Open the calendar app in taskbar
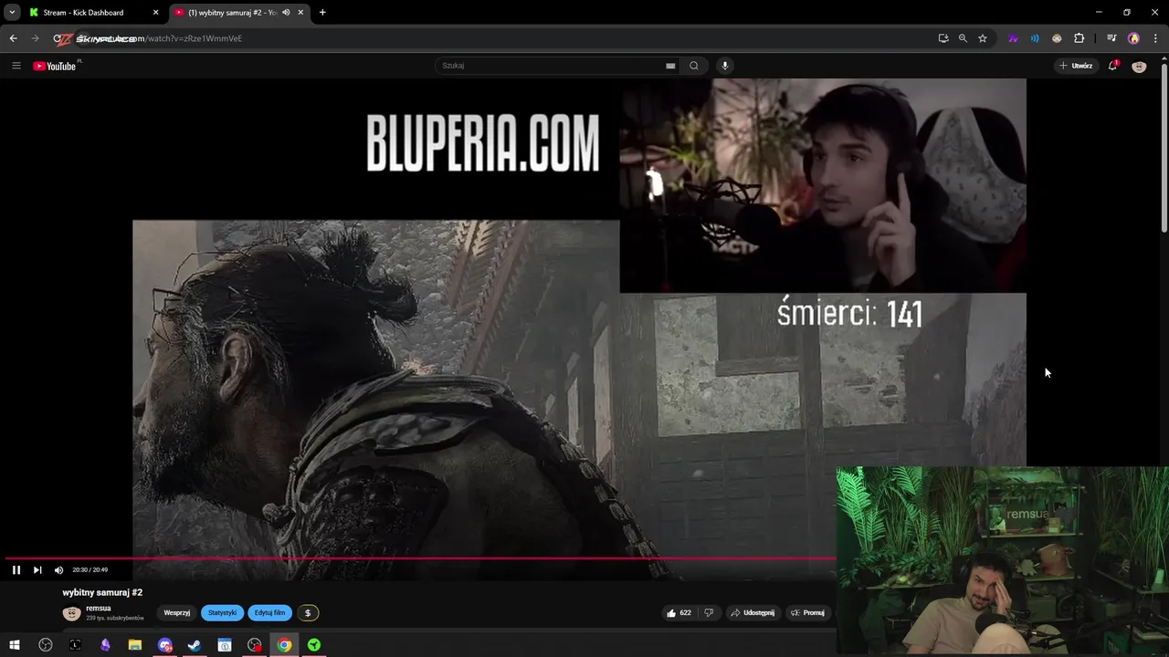Viewport: 1169px width, 657px height. pos(225,645)
